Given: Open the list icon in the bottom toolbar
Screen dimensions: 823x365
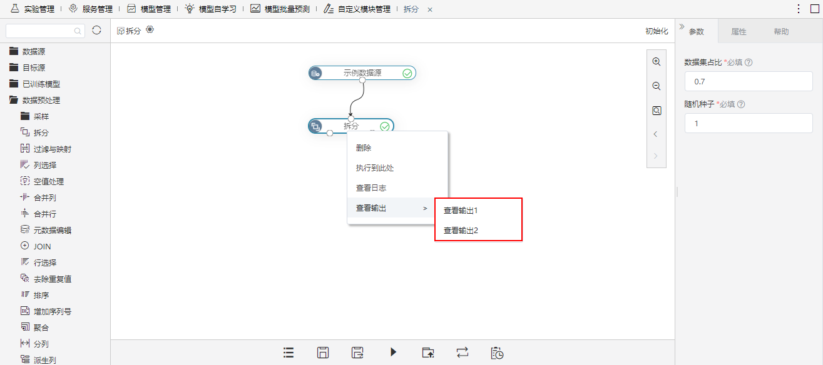Looking at the screenshot, I should click(x=289, y=352).
